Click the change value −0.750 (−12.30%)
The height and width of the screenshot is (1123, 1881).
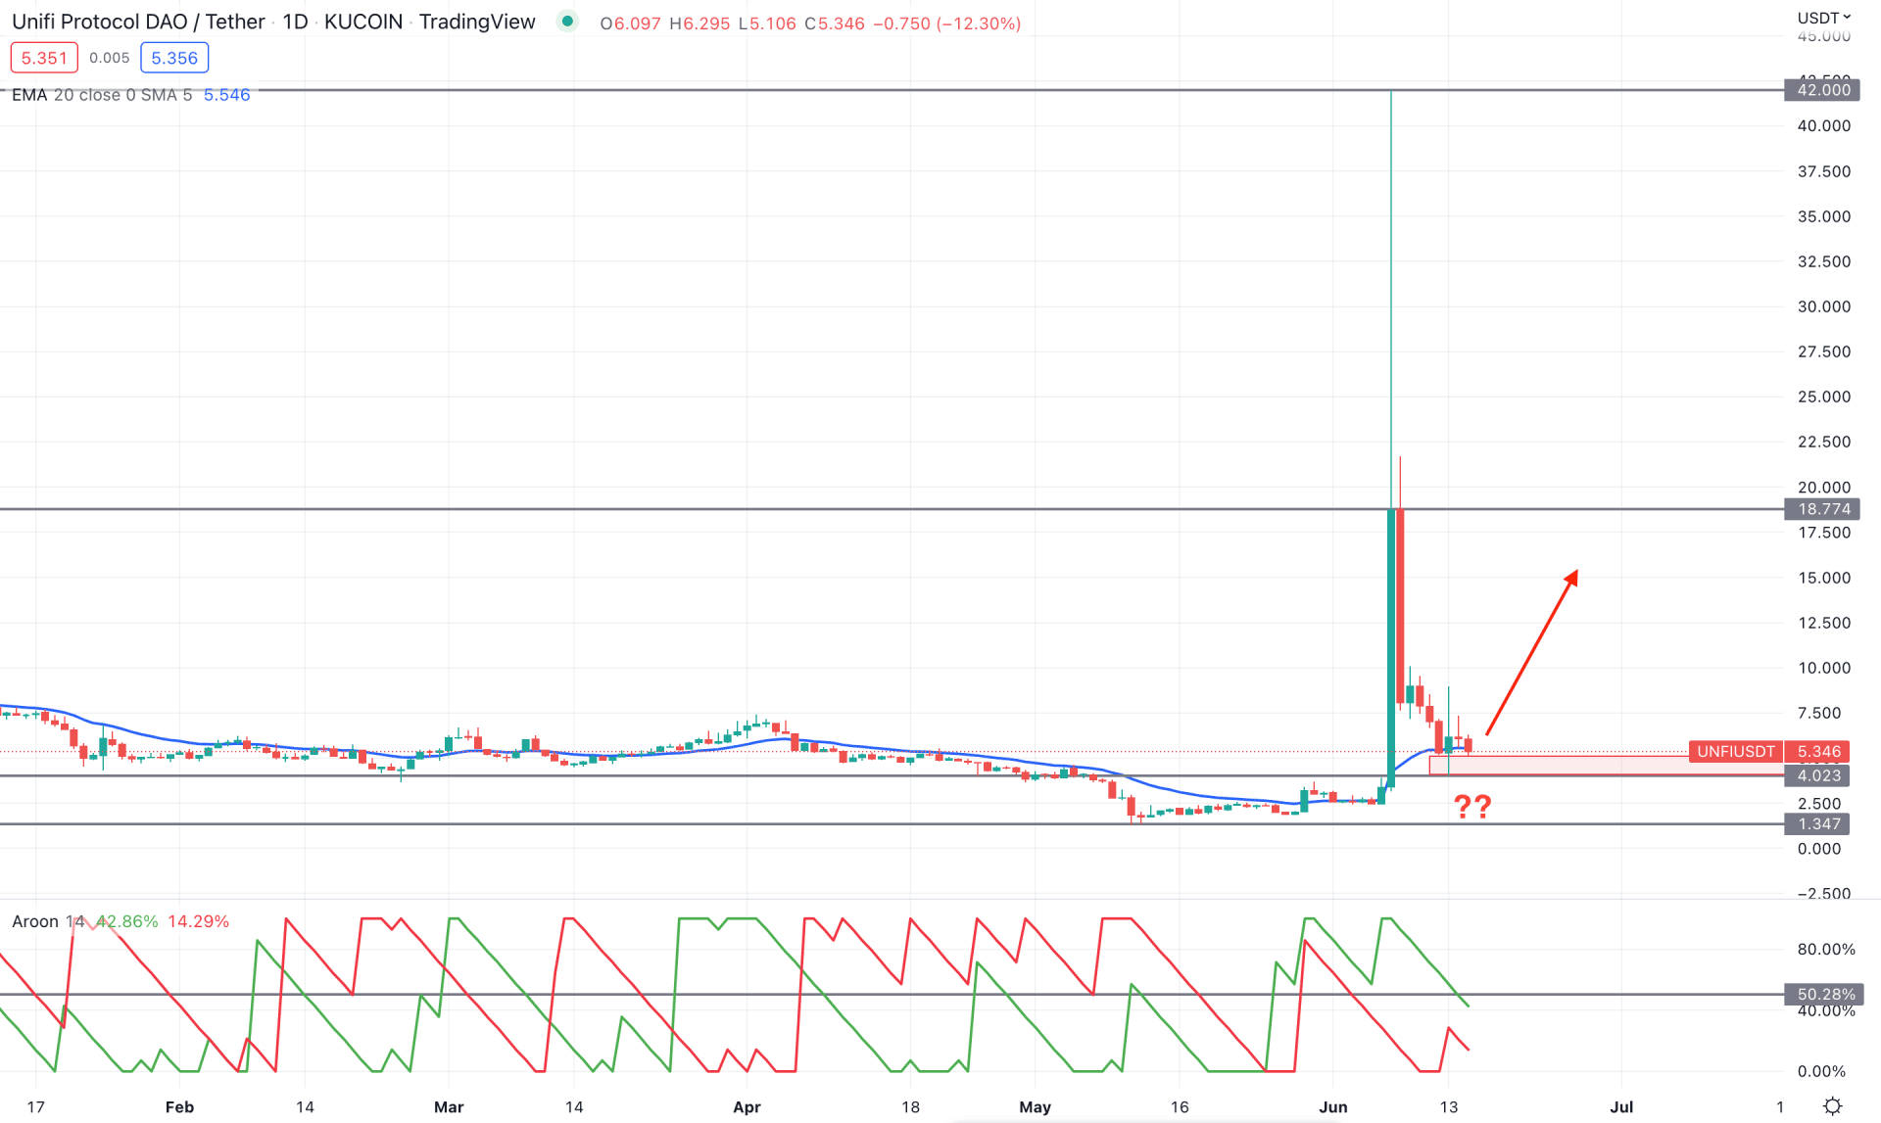tap(947, 23)
